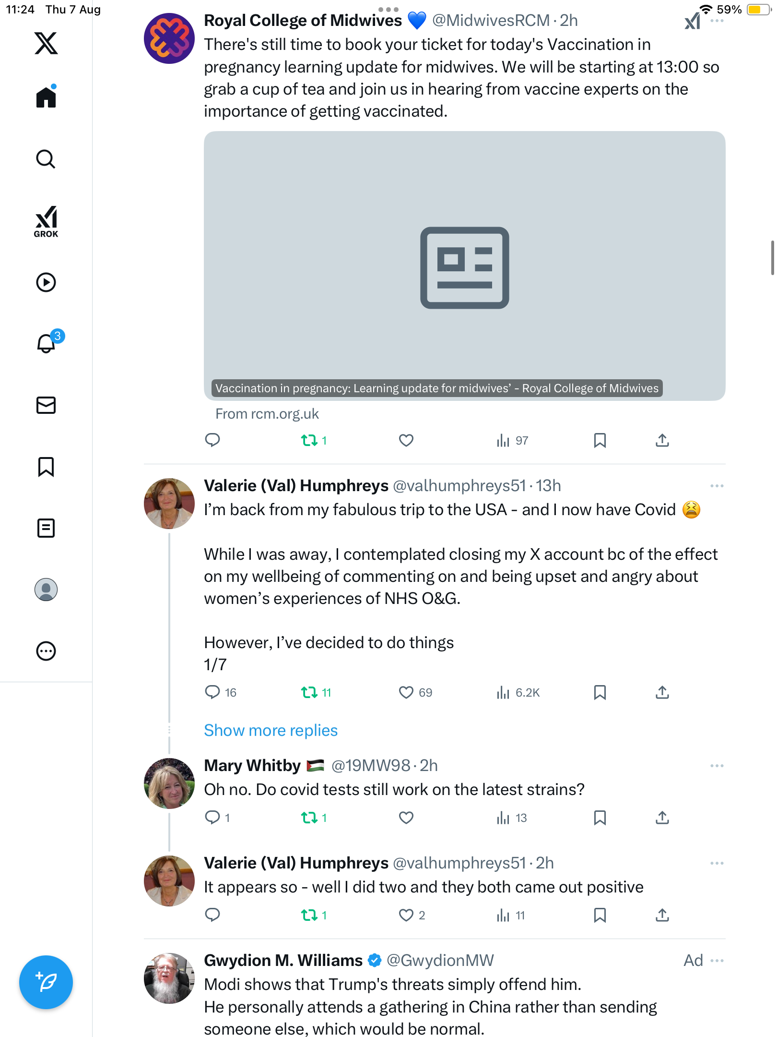Repost Mary Whitby's reply
Image resolution: width=777 pixels, height=1037 pixels.
(x=309, y=818)
